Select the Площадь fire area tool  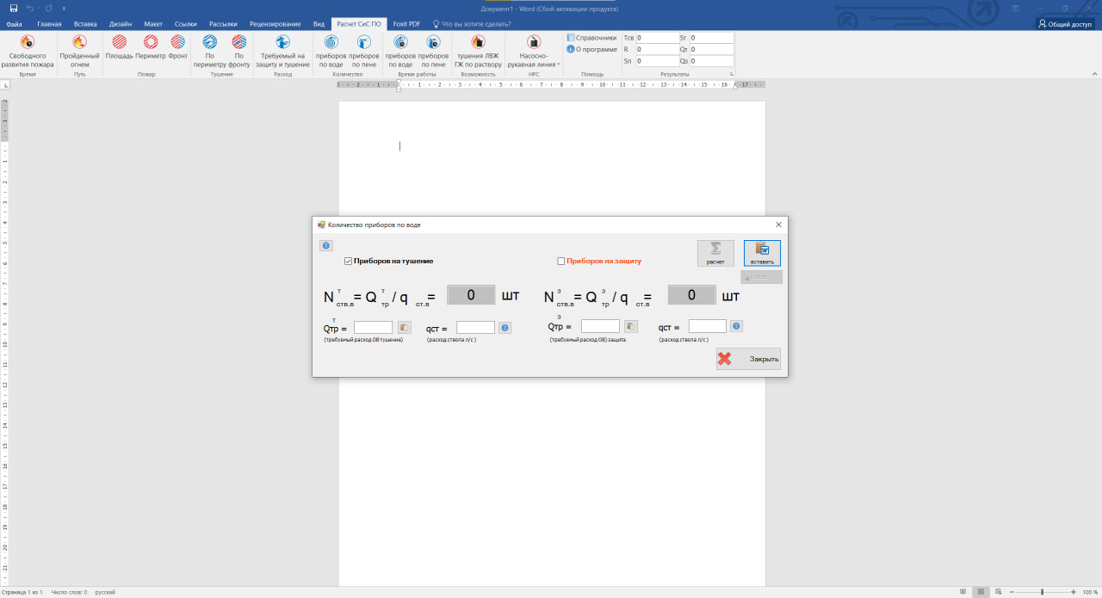point(119,42)
